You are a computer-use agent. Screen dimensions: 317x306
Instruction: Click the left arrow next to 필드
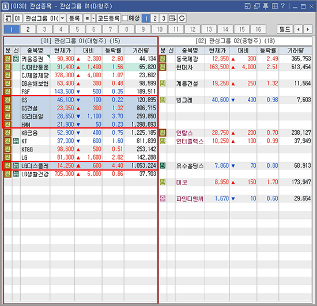[299, 29]
